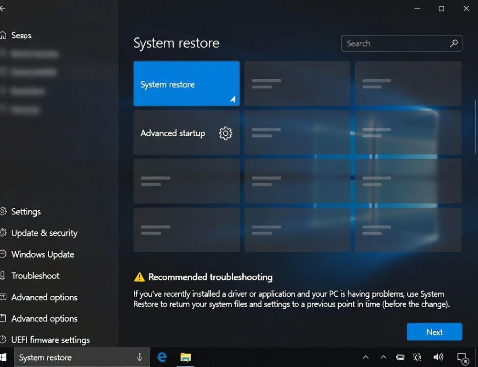Open the Advanced startup gear icon
Screen dimensions: 478x367
pos(224,134)
